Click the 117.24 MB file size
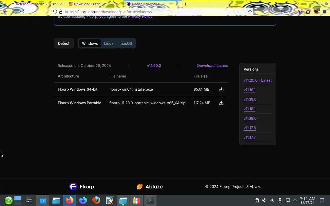330x206 pixels. click(202, 103)
